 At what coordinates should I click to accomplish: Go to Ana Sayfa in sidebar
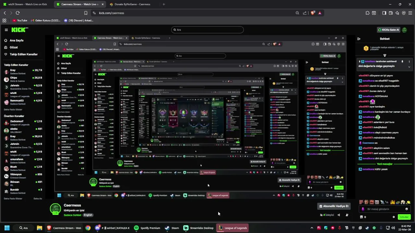[14, 40]
